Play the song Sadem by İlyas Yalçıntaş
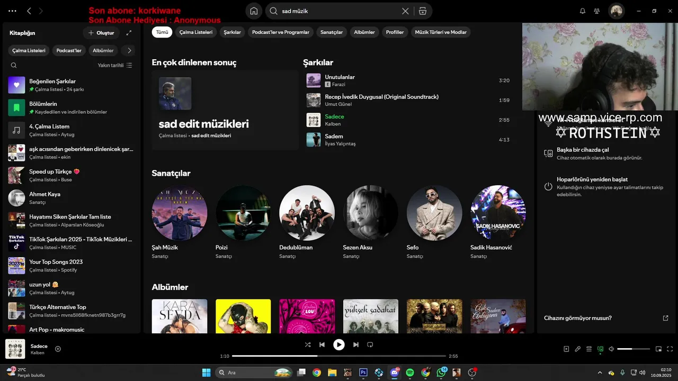 (408, 140)
